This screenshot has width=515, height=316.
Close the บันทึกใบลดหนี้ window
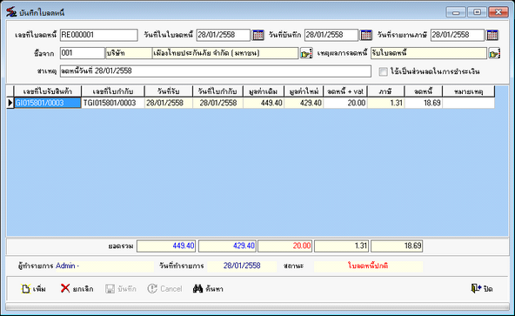(498, 12)
